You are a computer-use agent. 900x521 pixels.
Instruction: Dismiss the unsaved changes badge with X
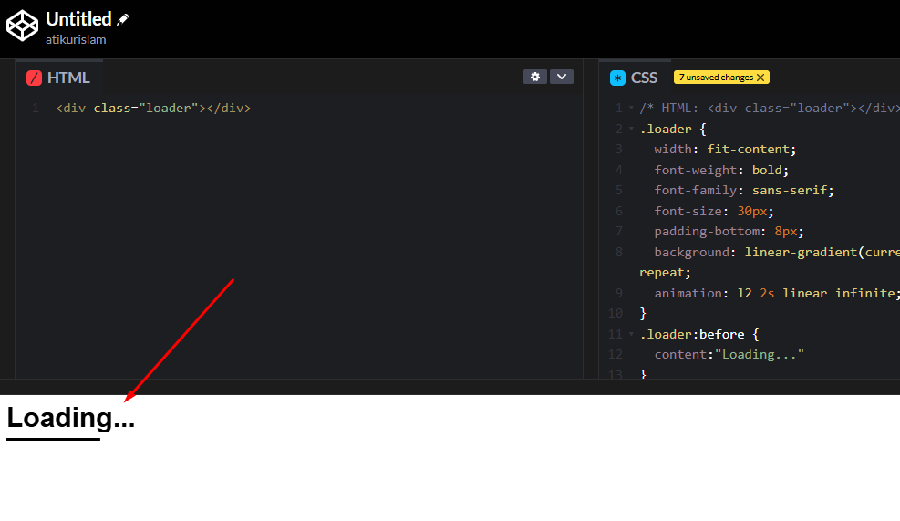(760, 78)
